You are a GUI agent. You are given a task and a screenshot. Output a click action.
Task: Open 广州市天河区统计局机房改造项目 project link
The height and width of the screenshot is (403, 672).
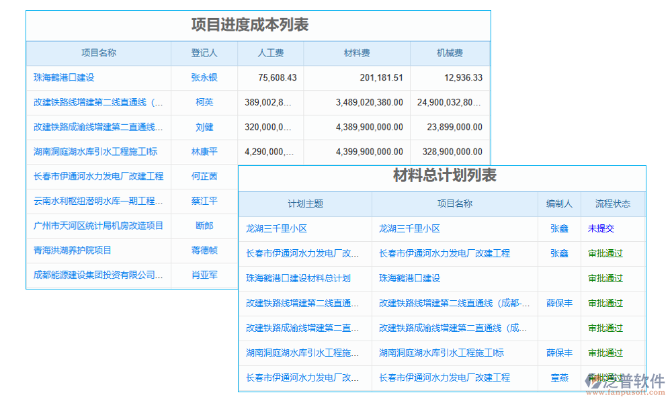(98, 226)
